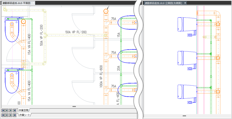Click next arrow in 作業空間 tab row
Image resolution: width=232 pixels, height=119 pixels.
tap(11, 111)
